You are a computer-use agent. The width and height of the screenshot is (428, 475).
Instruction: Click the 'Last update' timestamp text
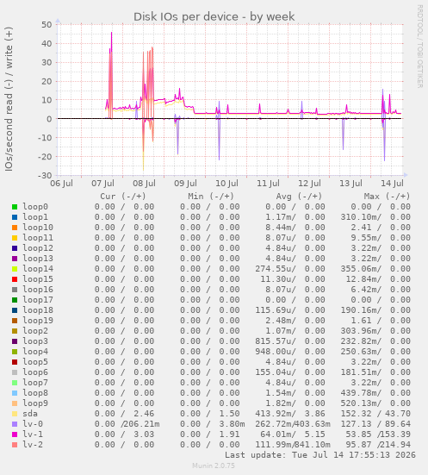(320, 454)
